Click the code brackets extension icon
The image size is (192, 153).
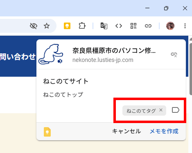[x=119, y=26]
